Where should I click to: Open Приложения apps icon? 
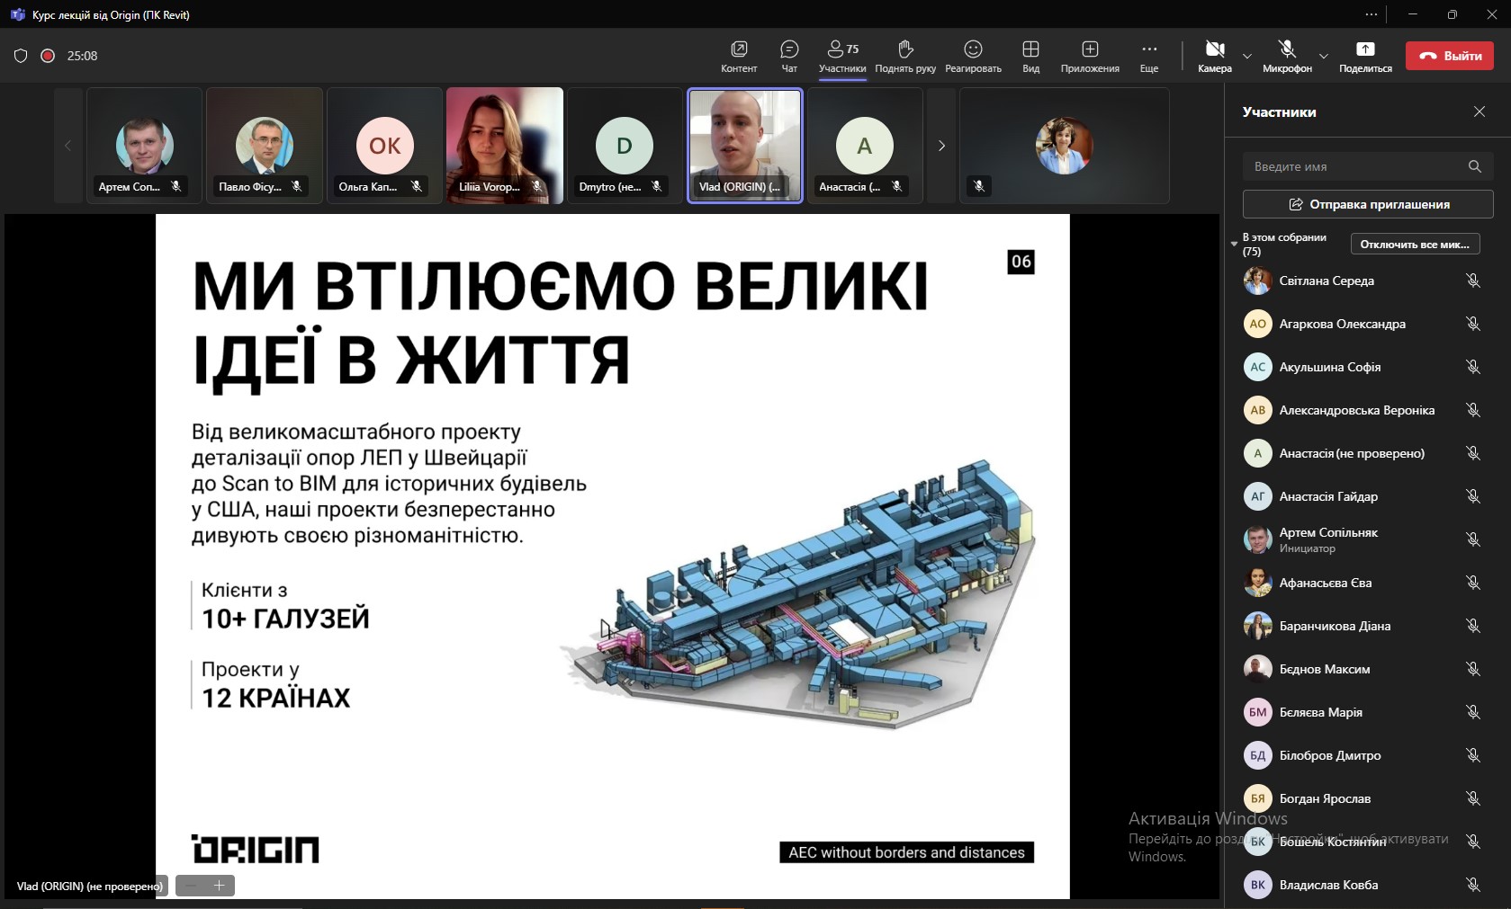coord(1090,56)
